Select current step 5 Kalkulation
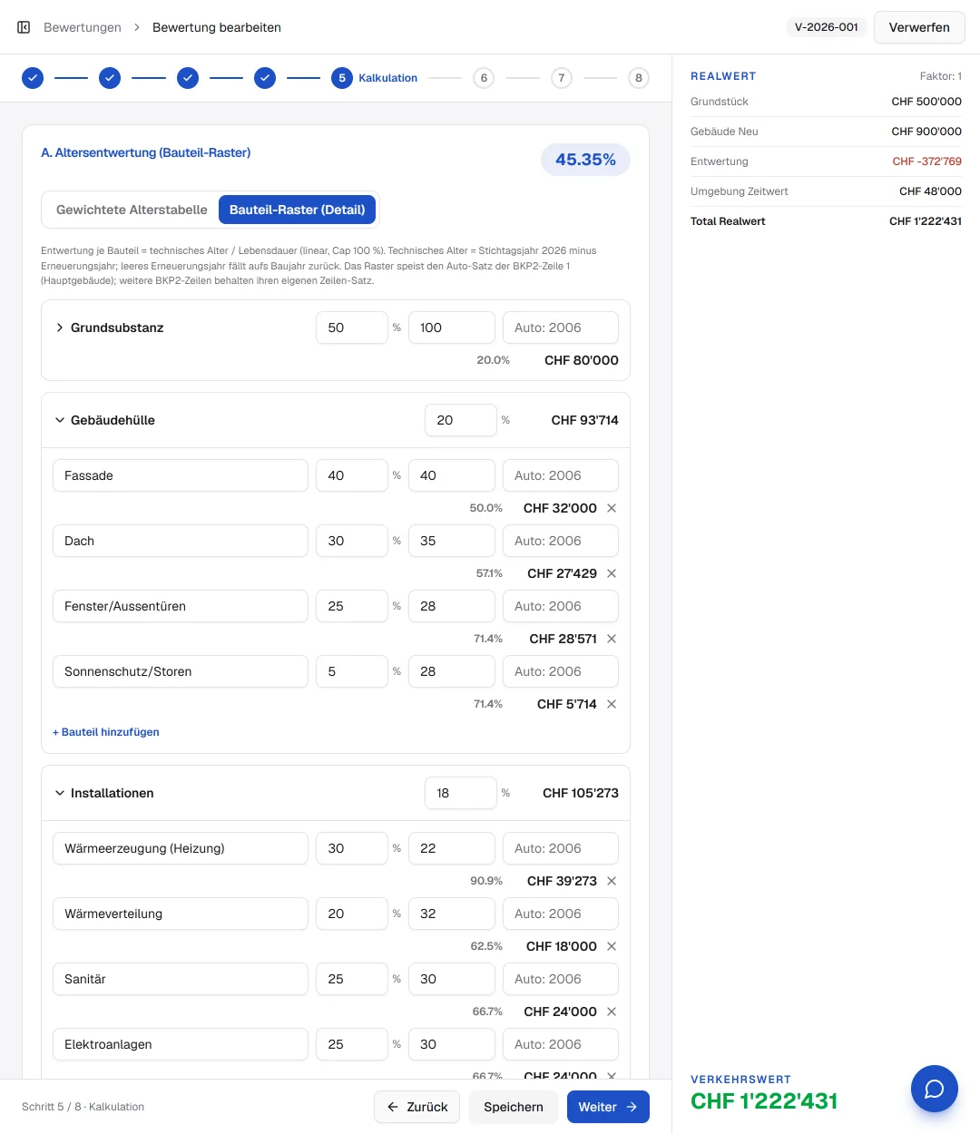This screenshot has height=1134, width=980. pos(375,78)
